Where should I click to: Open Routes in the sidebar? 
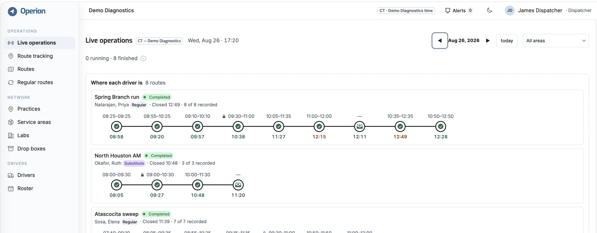pos(40,69)
